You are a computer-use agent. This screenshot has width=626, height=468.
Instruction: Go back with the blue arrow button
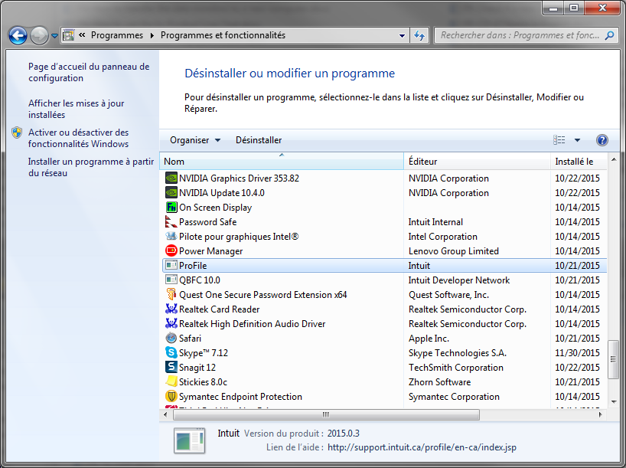click(x=18, y=35)
